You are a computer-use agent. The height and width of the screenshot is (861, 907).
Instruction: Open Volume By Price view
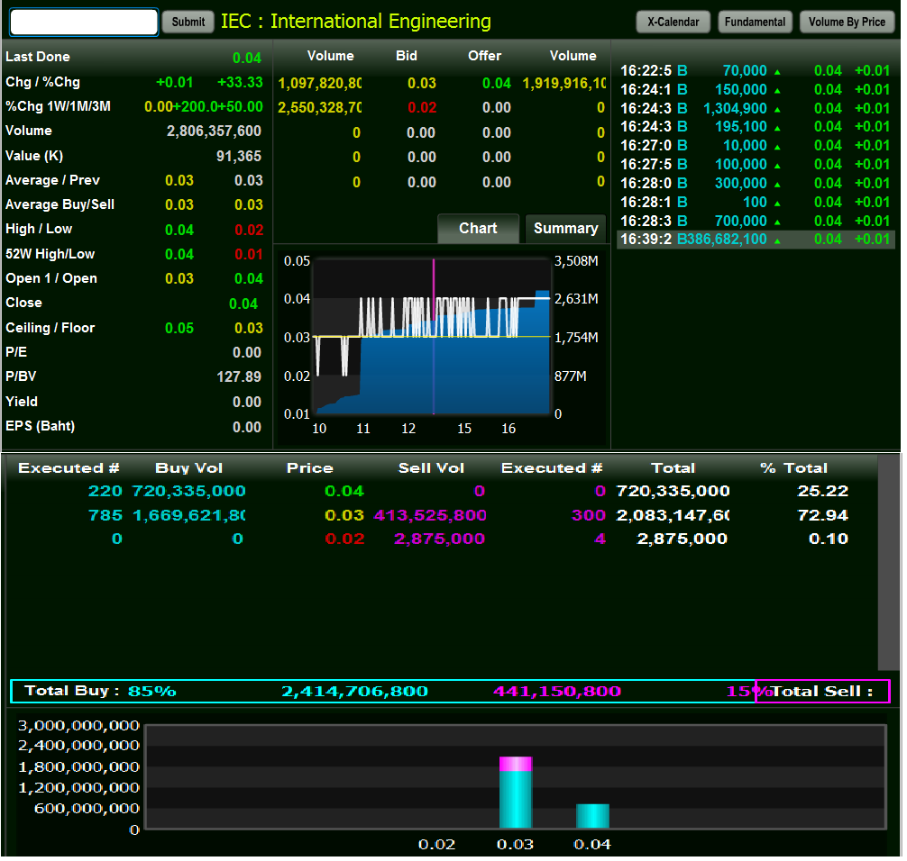pyautogui.click(x=847, y=22)
